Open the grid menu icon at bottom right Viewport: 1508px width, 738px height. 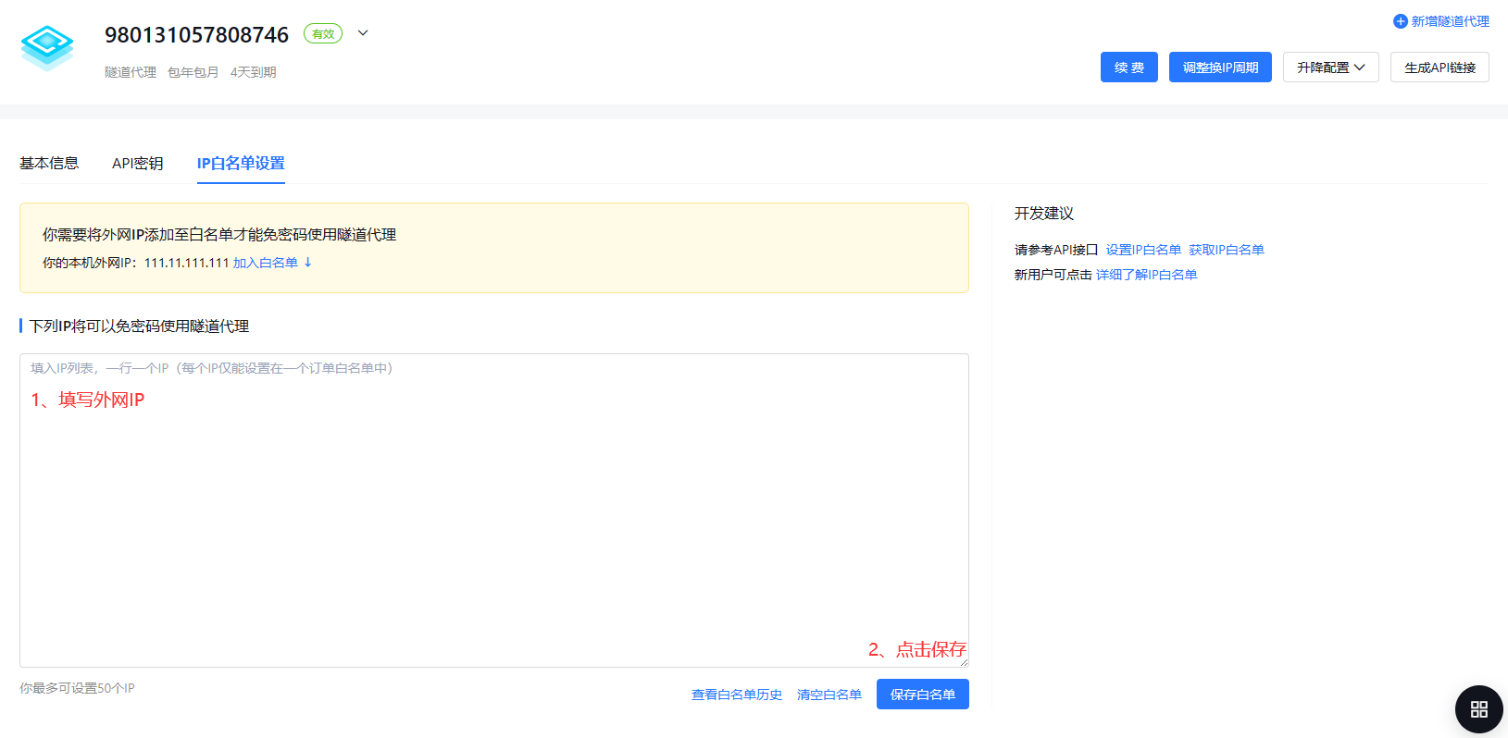click(x=1478, y=709)
